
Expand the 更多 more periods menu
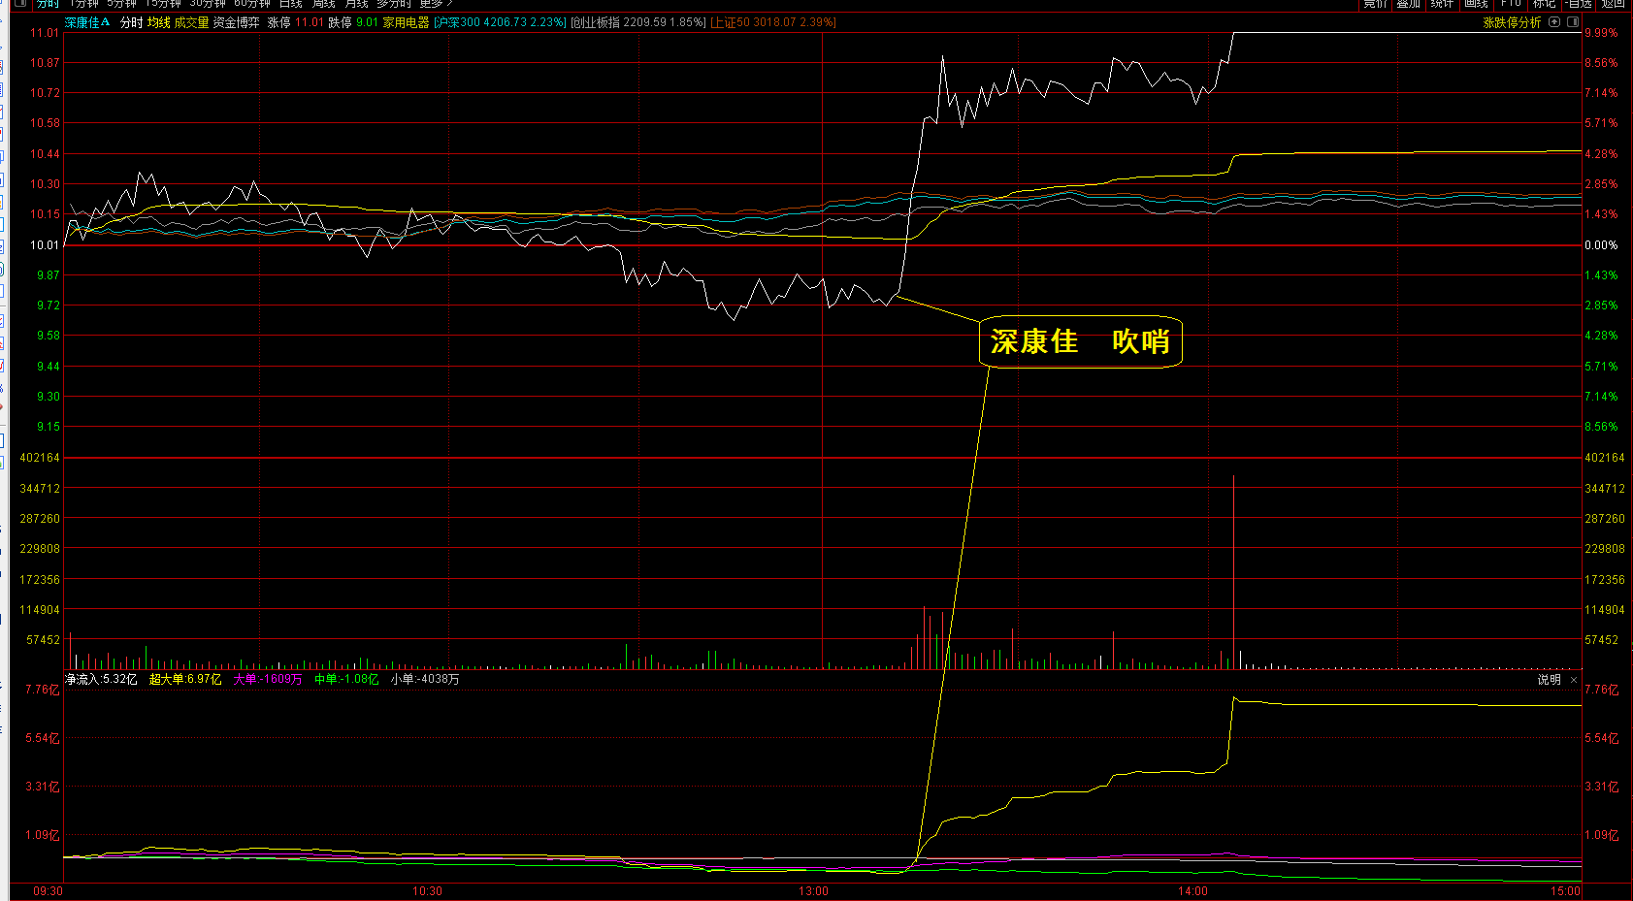[x=436, y=4]
